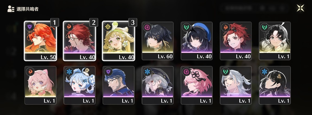Select the blue-haired bearded man

tap(118, 85)
